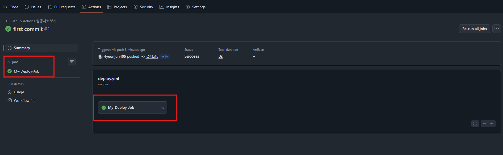Select My-Deploy-Job in the sidebar
Viewport: 503px width, 155px height.
[26, 71]
